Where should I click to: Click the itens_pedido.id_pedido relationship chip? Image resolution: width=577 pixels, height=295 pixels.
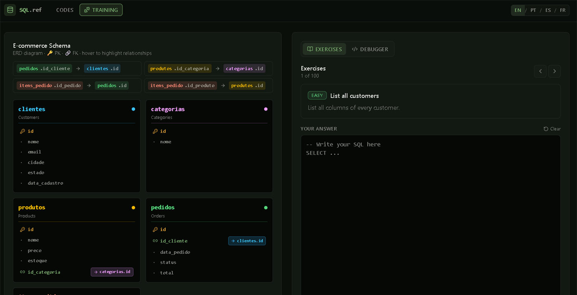coord(50,85)
